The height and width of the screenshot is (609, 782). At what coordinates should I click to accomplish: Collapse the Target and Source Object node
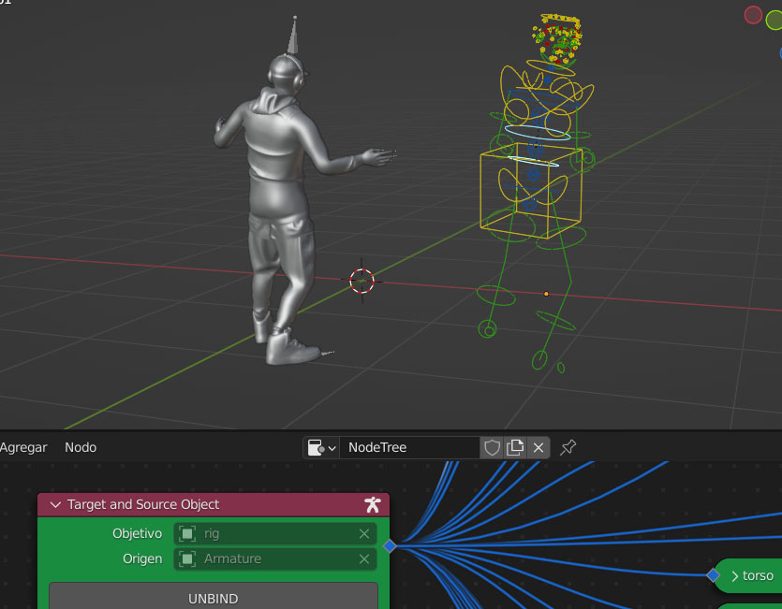[55, 505]
